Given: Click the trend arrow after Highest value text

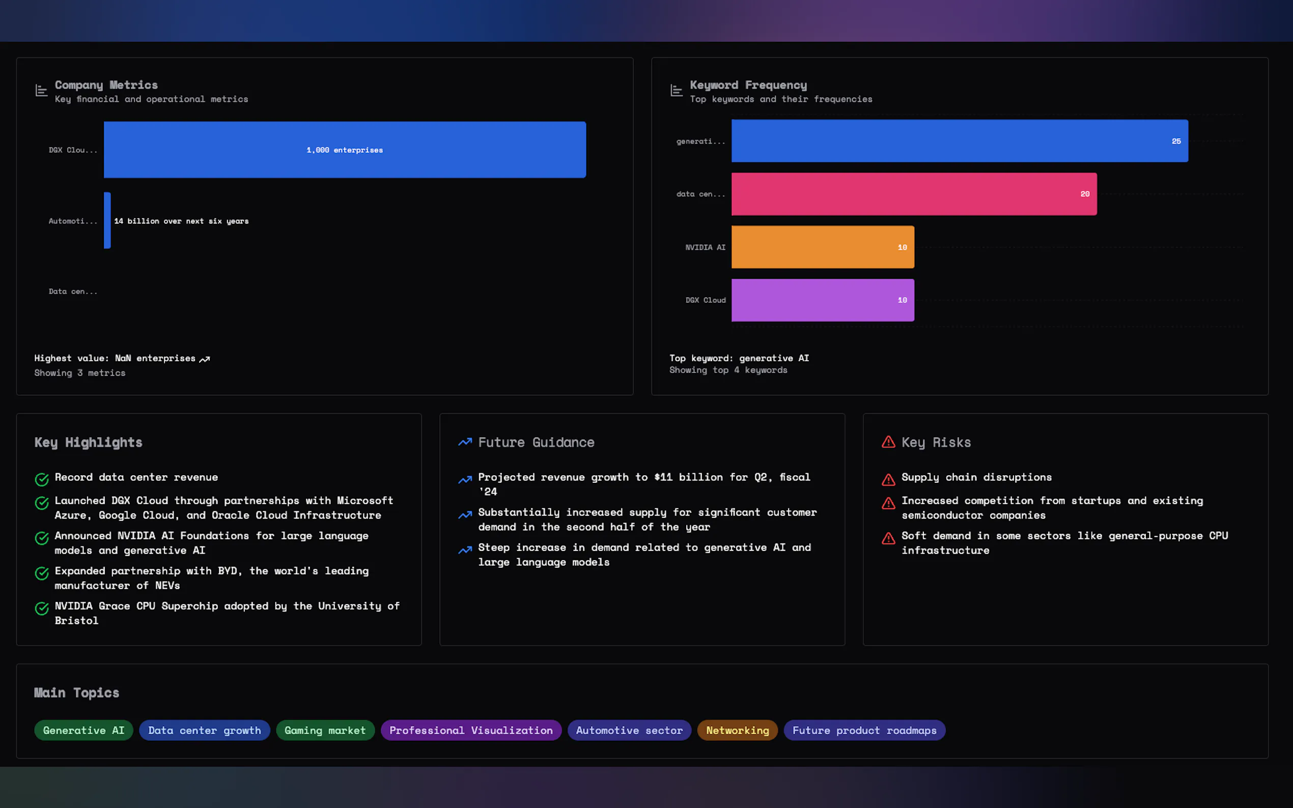Looking at the screenshot, I should click(205, 359).
